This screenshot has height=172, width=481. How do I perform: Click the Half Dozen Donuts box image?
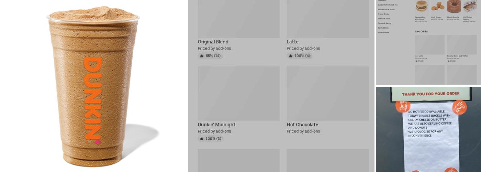(470, 6)
